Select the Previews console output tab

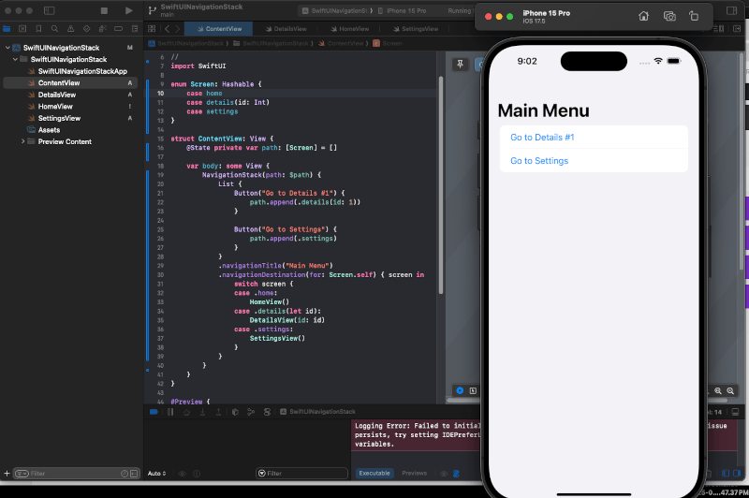pyautogui.click(x=414, y=473)
